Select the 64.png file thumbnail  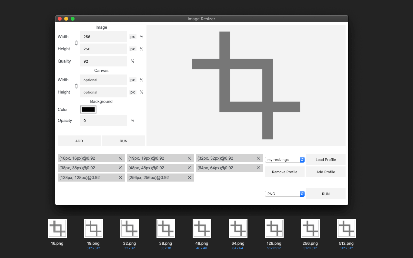[238, 228]
